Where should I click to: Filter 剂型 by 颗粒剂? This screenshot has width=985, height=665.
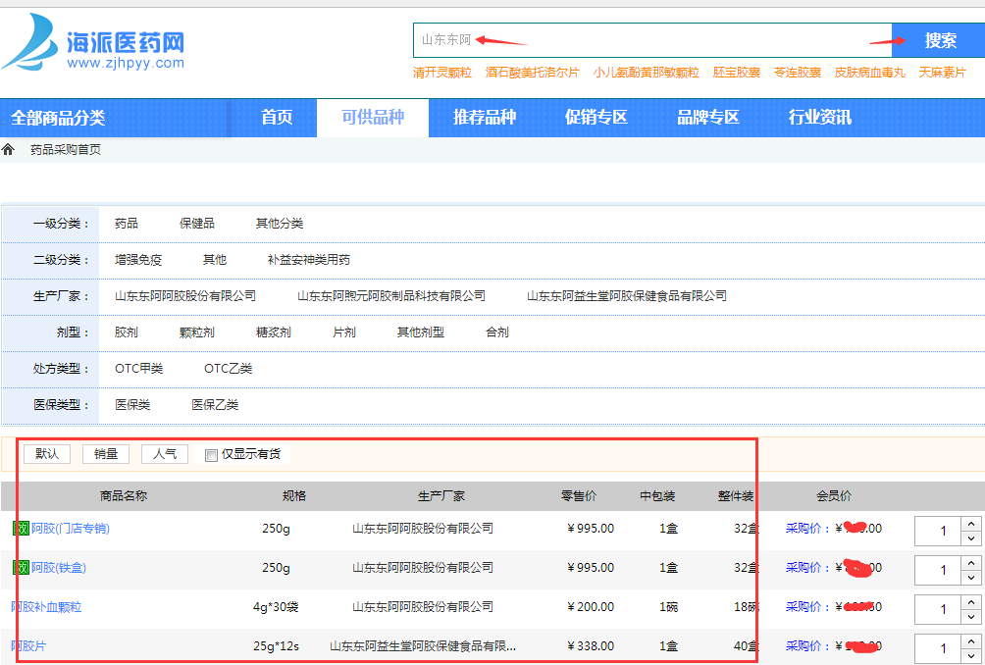coord(196,332)
